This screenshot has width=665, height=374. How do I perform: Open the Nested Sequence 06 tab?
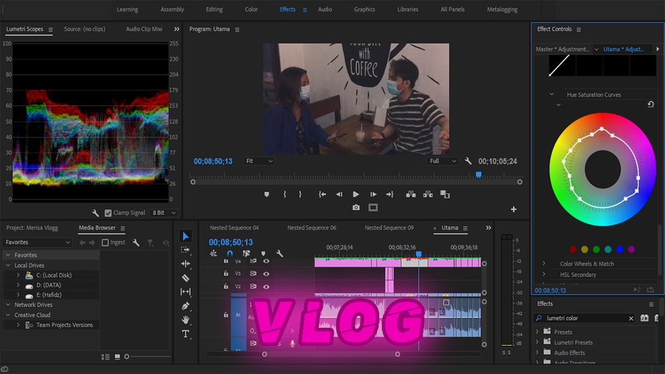click(x=312, y=228)
